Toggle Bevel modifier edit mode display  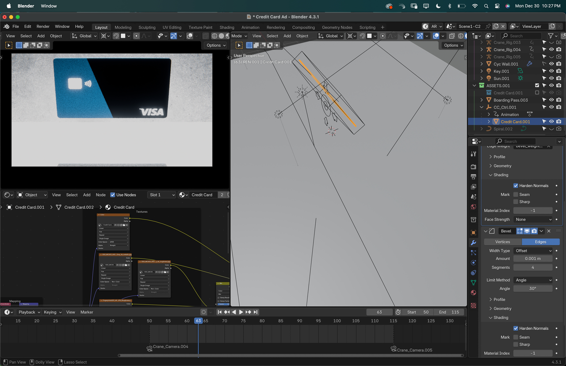[x=520, y=231]
